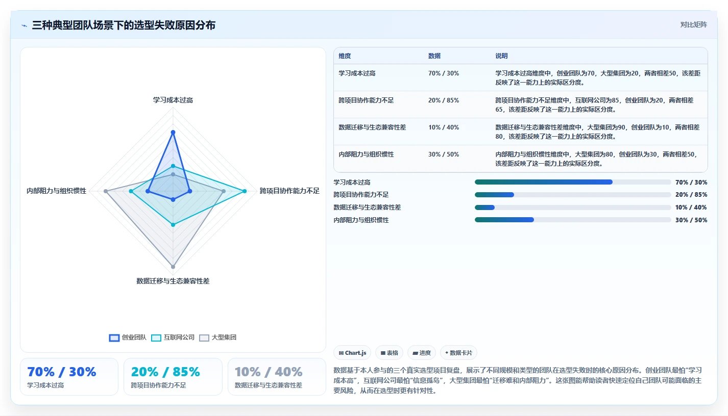Click the 对比矩阵 label
This screenshot has height=416, width=728.
tap(694, 24)
